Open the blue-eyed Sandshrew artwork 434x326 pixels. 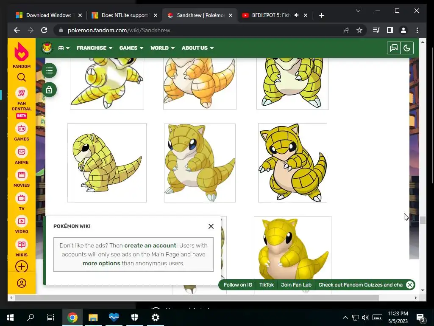(x=200, y=163)
